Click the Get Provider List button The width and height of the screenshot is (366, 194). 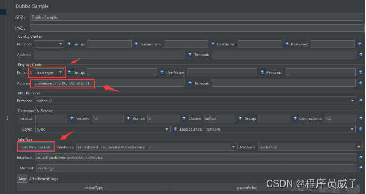(36, 147)
